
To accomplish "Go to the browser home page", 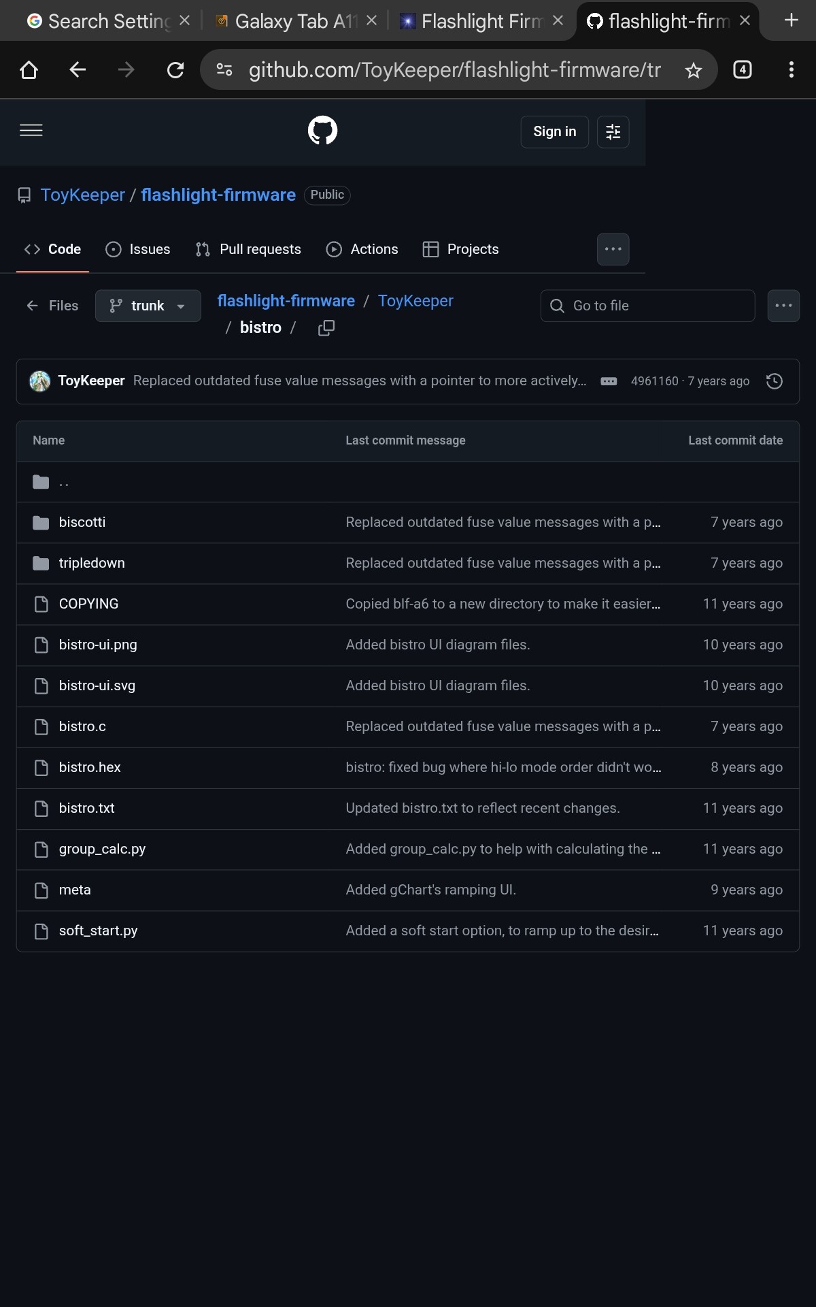I will 29,70.
